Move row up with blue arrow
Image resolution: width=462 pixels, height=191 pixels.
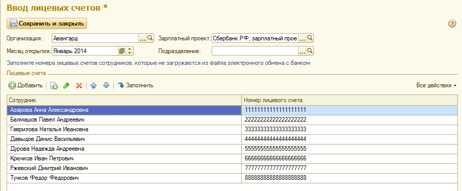93,85
